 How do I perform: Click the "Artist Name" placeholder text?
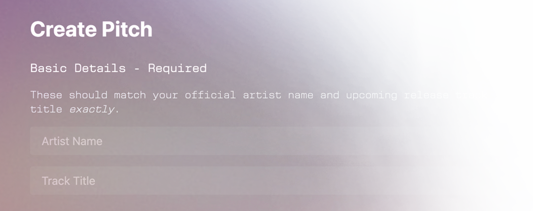(72, 141)
